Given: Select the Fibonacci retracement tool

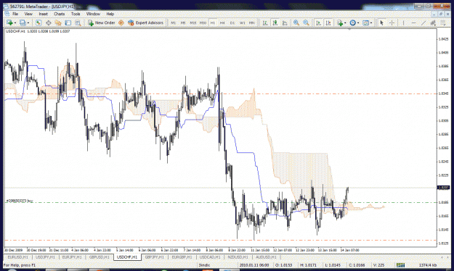Looking at the screenshot, I should point(443,22).
